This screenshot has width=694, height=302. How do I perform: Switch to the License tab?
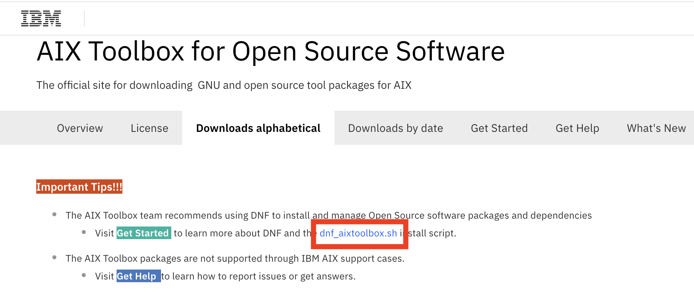point(149,128)
